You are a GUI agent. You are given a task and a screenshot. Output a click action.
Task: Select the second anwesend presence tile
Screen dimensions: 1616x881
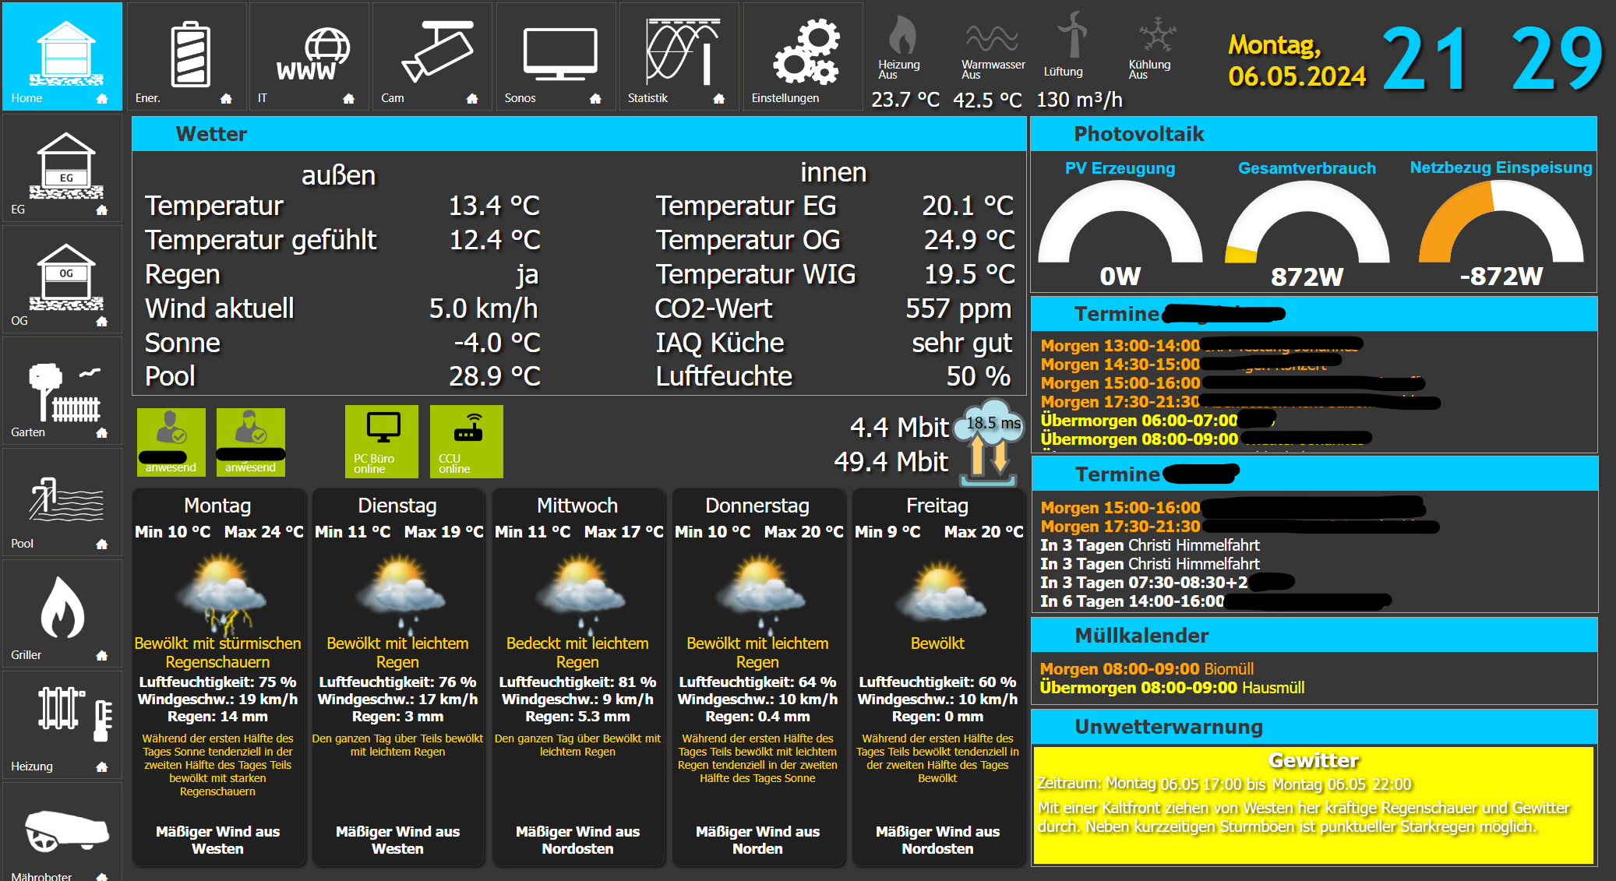click(x=251, y=442)
